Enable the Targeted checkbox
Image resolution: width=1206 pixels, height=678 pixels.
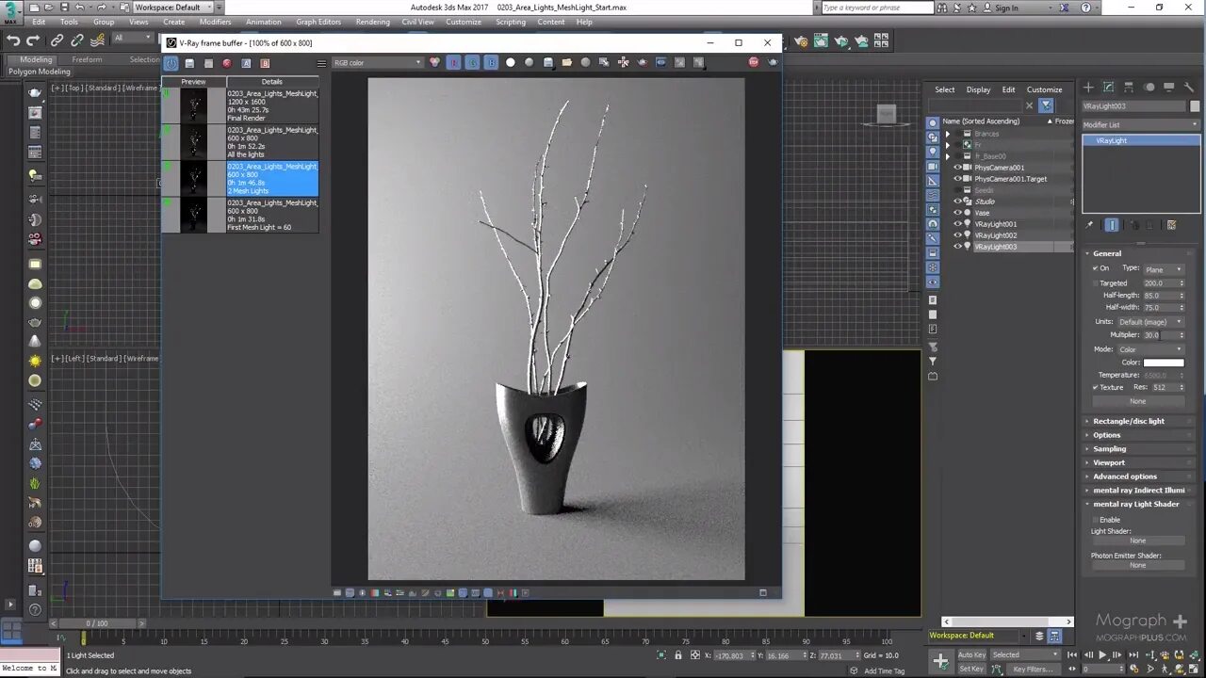[x=1096, y=282]
